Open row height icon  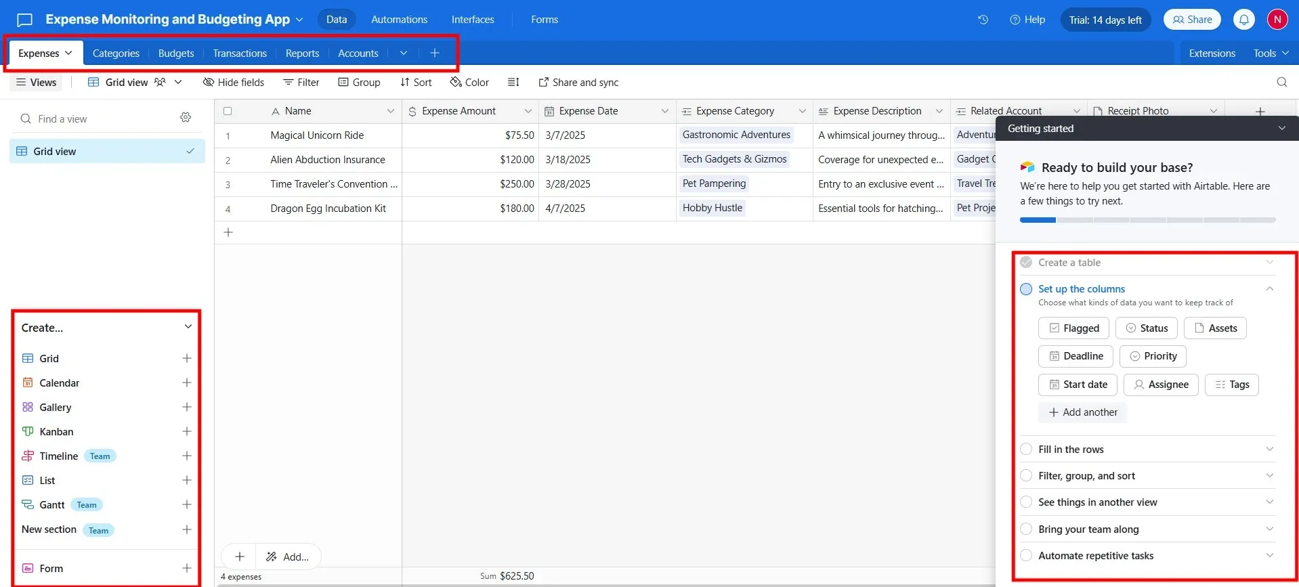(x=513, y=82)
